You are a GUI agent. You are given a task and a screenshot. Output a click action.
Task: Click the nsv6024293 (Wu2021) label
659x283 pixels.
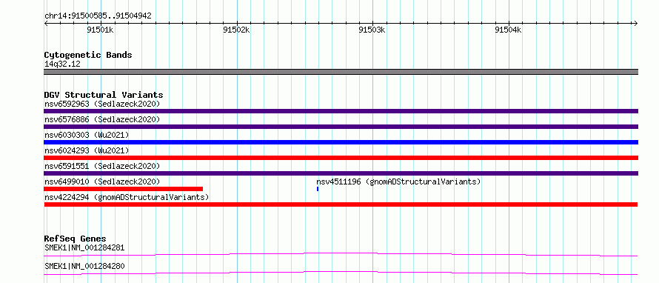[87, 150]
